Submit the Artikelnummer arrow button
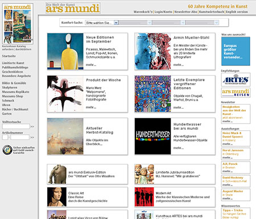The image size is (256, 219). [x=32, y=137]
